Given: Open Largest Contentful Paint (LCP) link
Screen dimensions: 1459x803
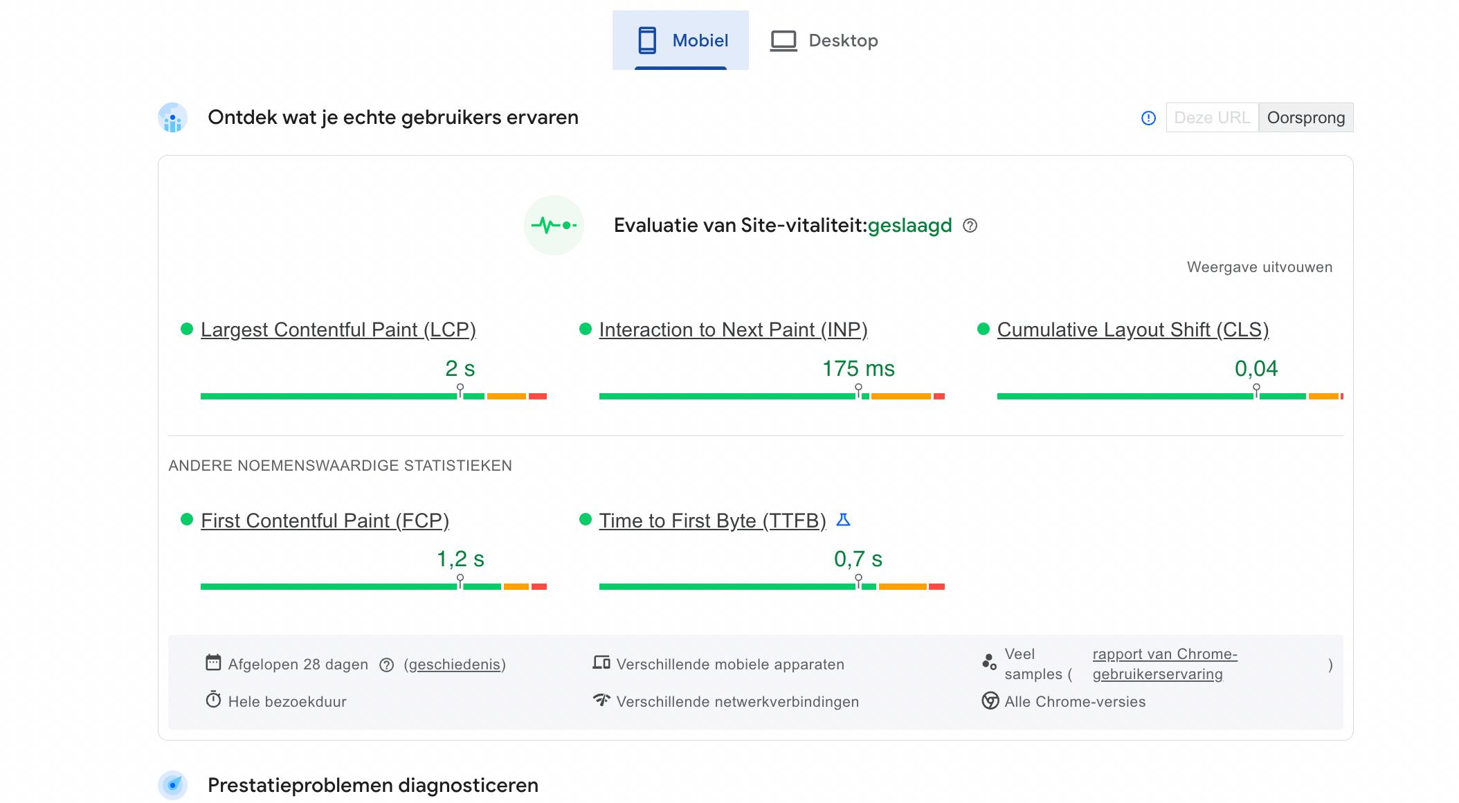Looking at the screenshot, I should (x=338, y=330).
